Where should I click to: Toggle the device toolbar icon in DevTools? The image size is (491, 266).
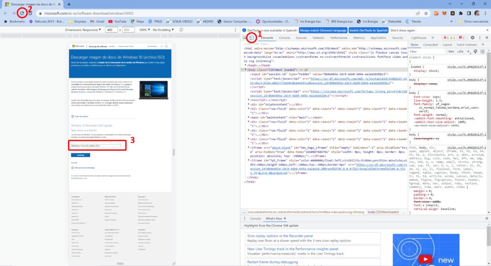[251, 38]
